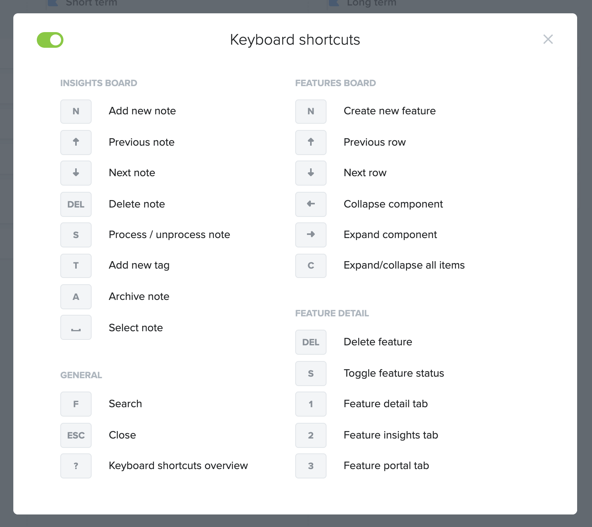Click the 'Collapse component' label
This screenshot has height=527, width=592.
pos(393,204)
